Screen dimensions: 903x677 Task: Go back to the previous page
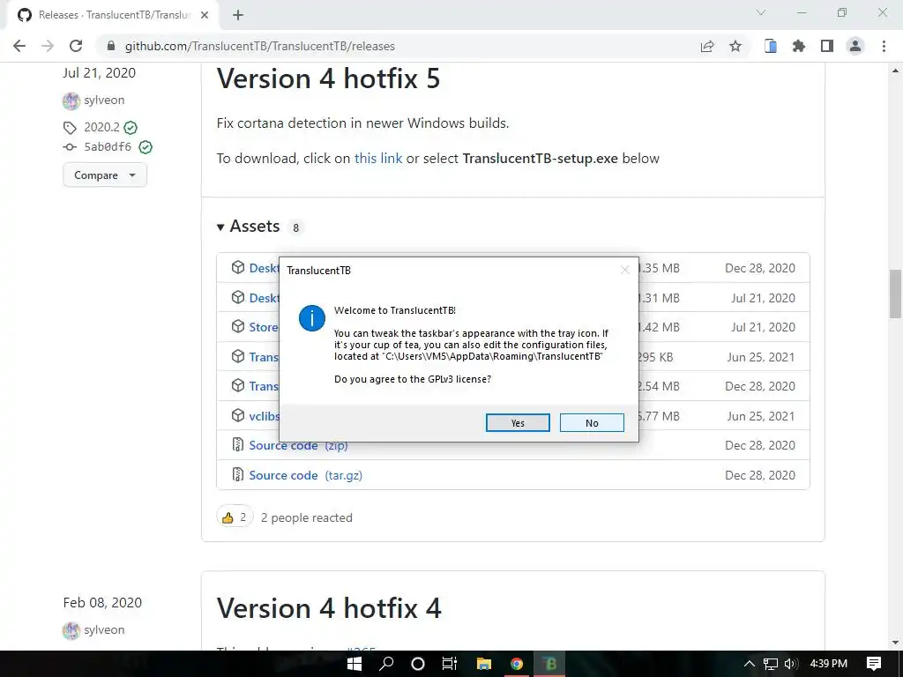point(19,46)
